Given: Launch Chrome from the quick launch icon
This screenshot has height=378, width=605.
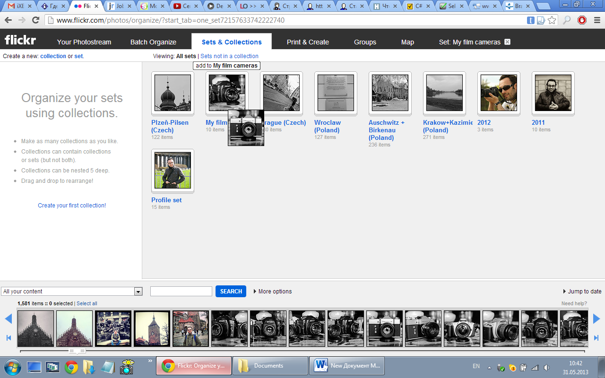Looking at the screenshot, I should [x=71, y=367].
